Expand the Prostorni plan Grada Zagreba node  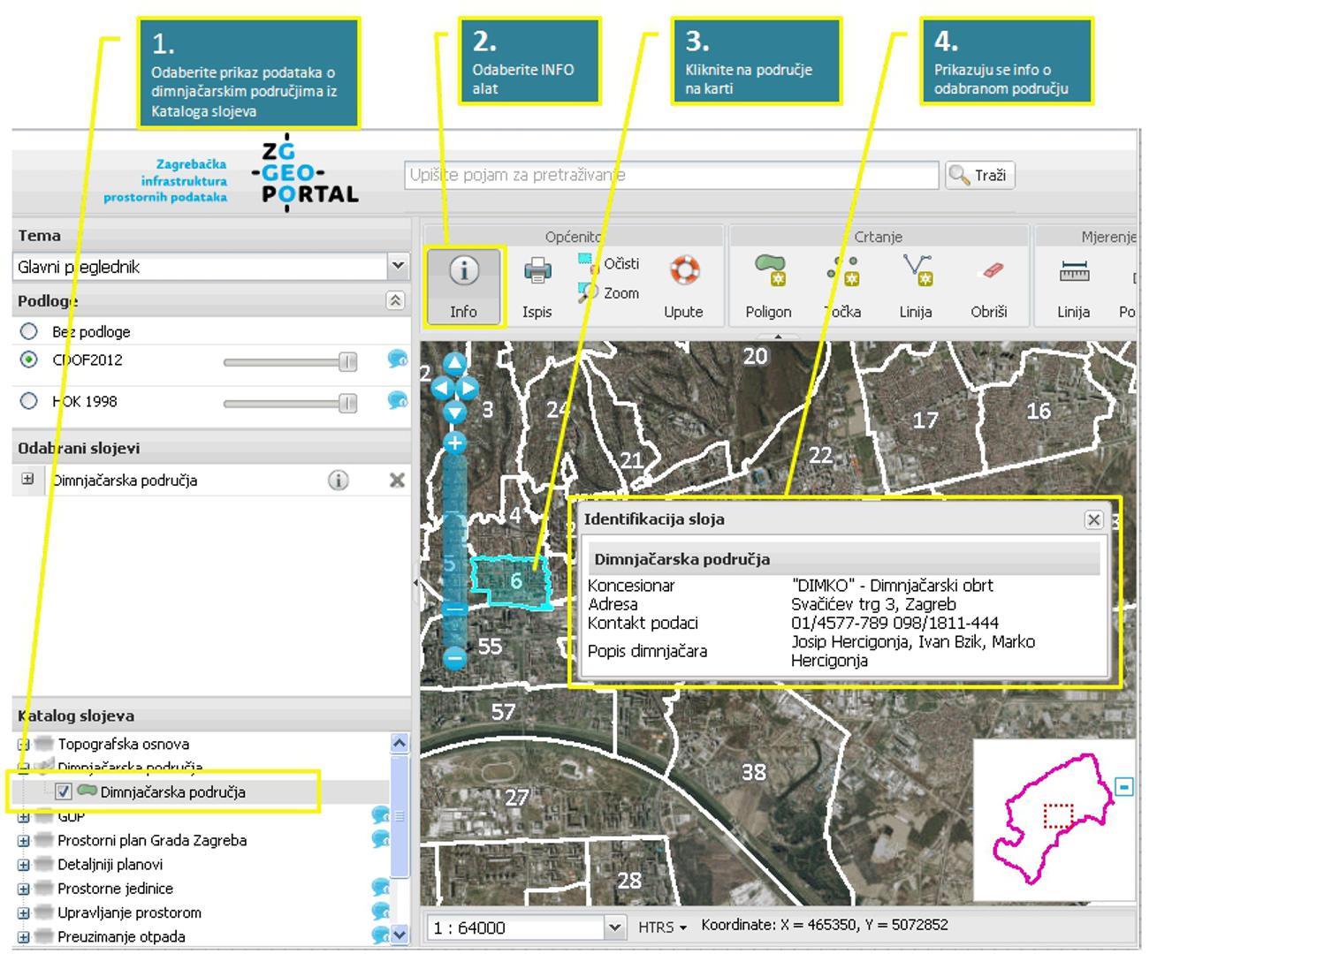click(24, 841)
